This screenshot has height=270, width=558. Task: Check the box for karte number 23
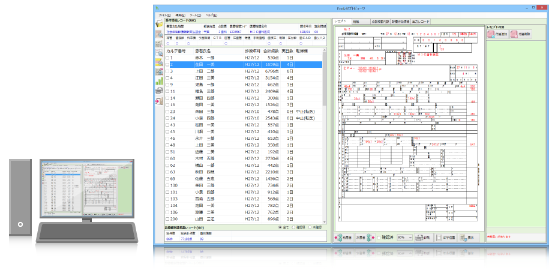[x=167, y=112]
